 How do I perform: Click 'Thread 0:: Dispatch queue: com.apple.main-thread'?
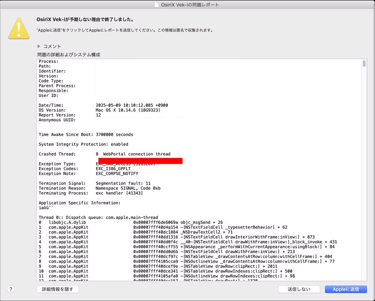pos(98,218)
